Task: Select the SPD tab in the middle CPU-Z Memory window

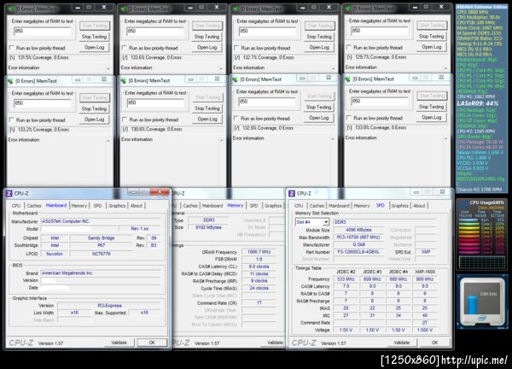Action: point(253,206)
